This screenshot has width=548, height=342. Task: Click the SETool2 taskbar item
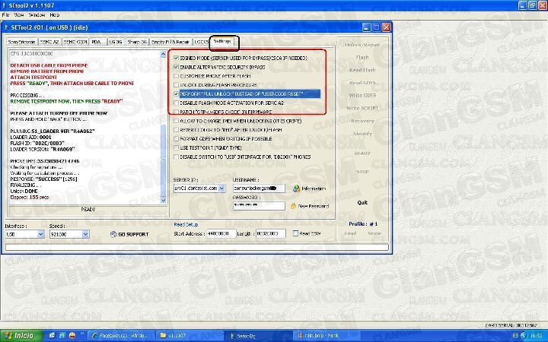pos(257,336)
